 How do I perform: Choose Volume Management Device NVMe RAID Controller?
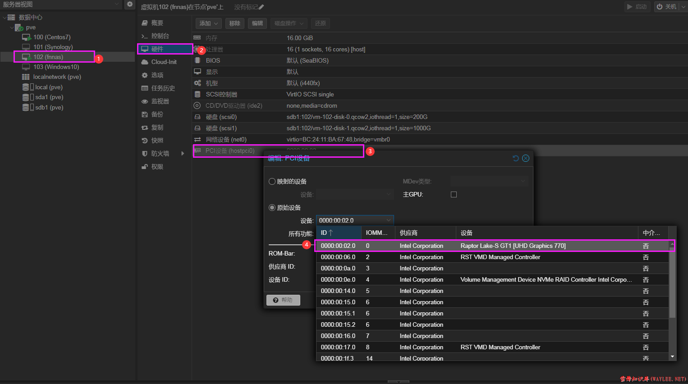click(x=492, y=279)
